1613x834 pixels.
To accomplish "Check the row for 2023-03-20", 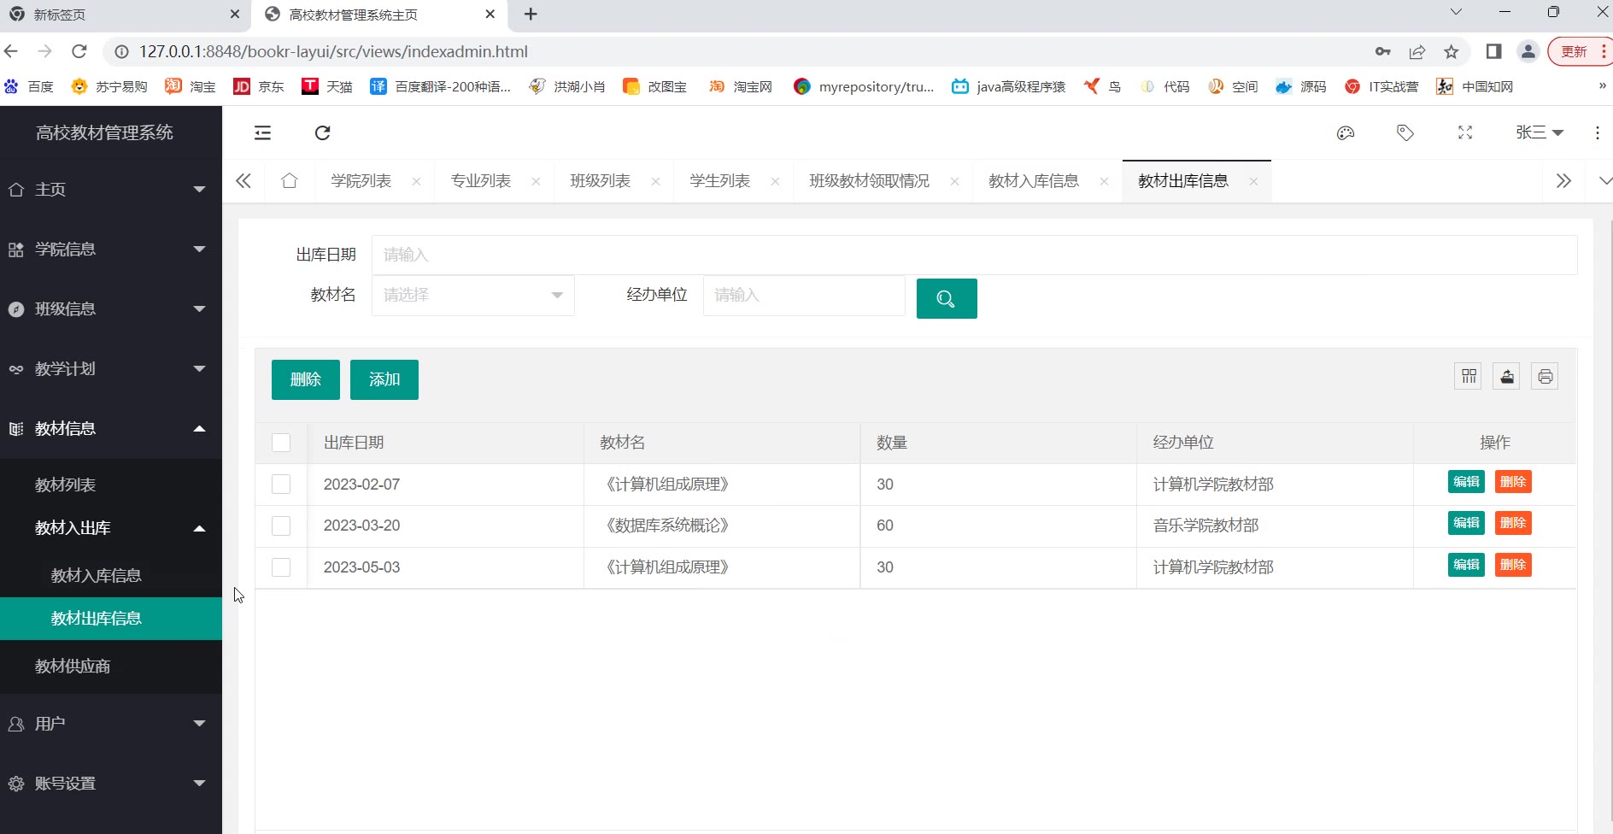I will pos(281,526).
